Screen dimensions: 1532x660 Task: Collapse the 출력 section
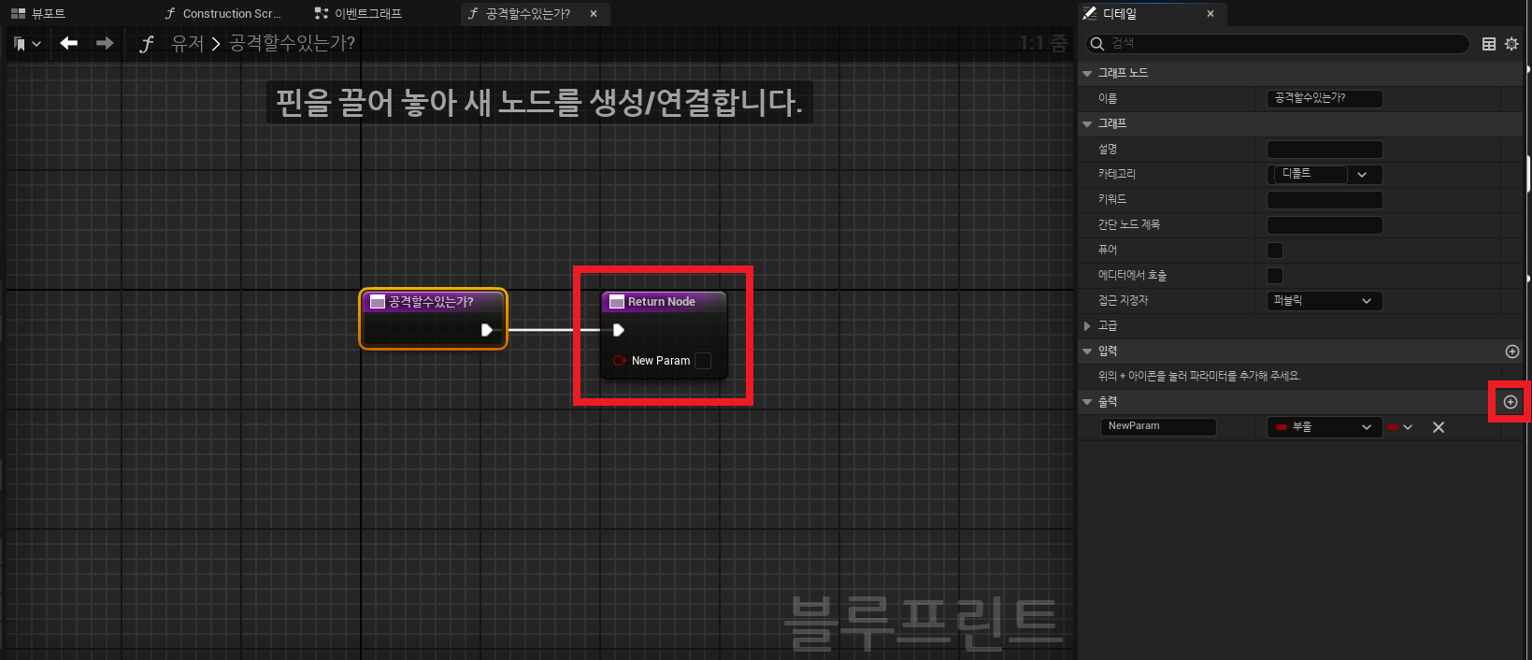pos(1087,402)
